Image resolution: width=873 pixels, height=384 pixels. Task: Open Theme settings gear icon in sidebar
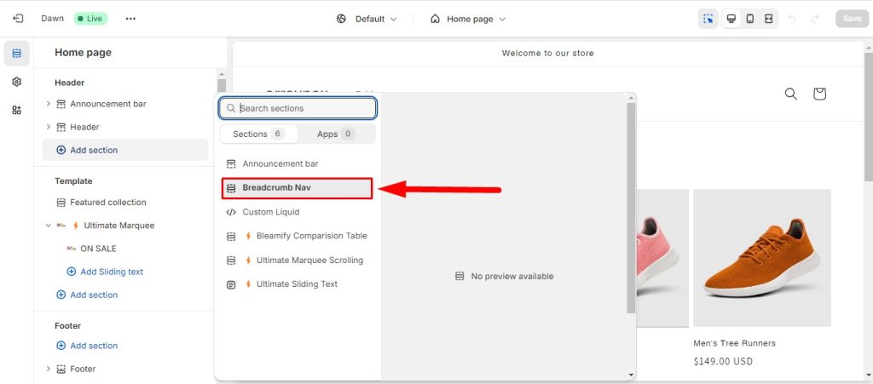(x=17, y=82)
